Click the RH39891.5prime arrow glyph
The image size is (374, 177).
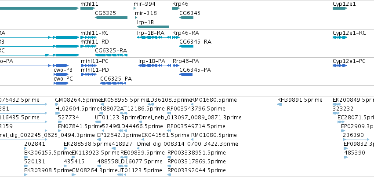tap(280, 104)
